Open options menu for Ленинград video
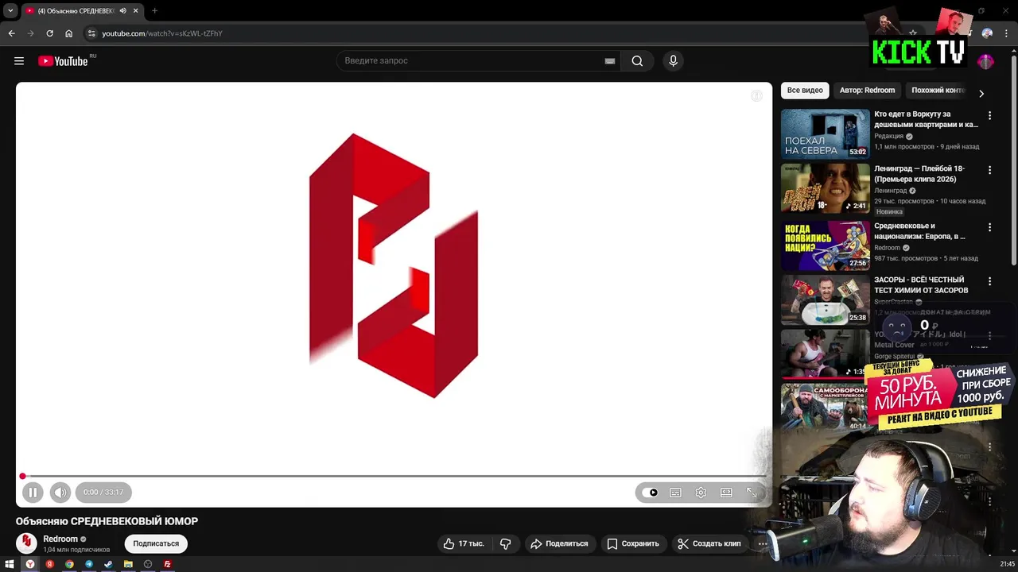Image resolution: width=1018 pixels, height=572 pixels. 990,170
